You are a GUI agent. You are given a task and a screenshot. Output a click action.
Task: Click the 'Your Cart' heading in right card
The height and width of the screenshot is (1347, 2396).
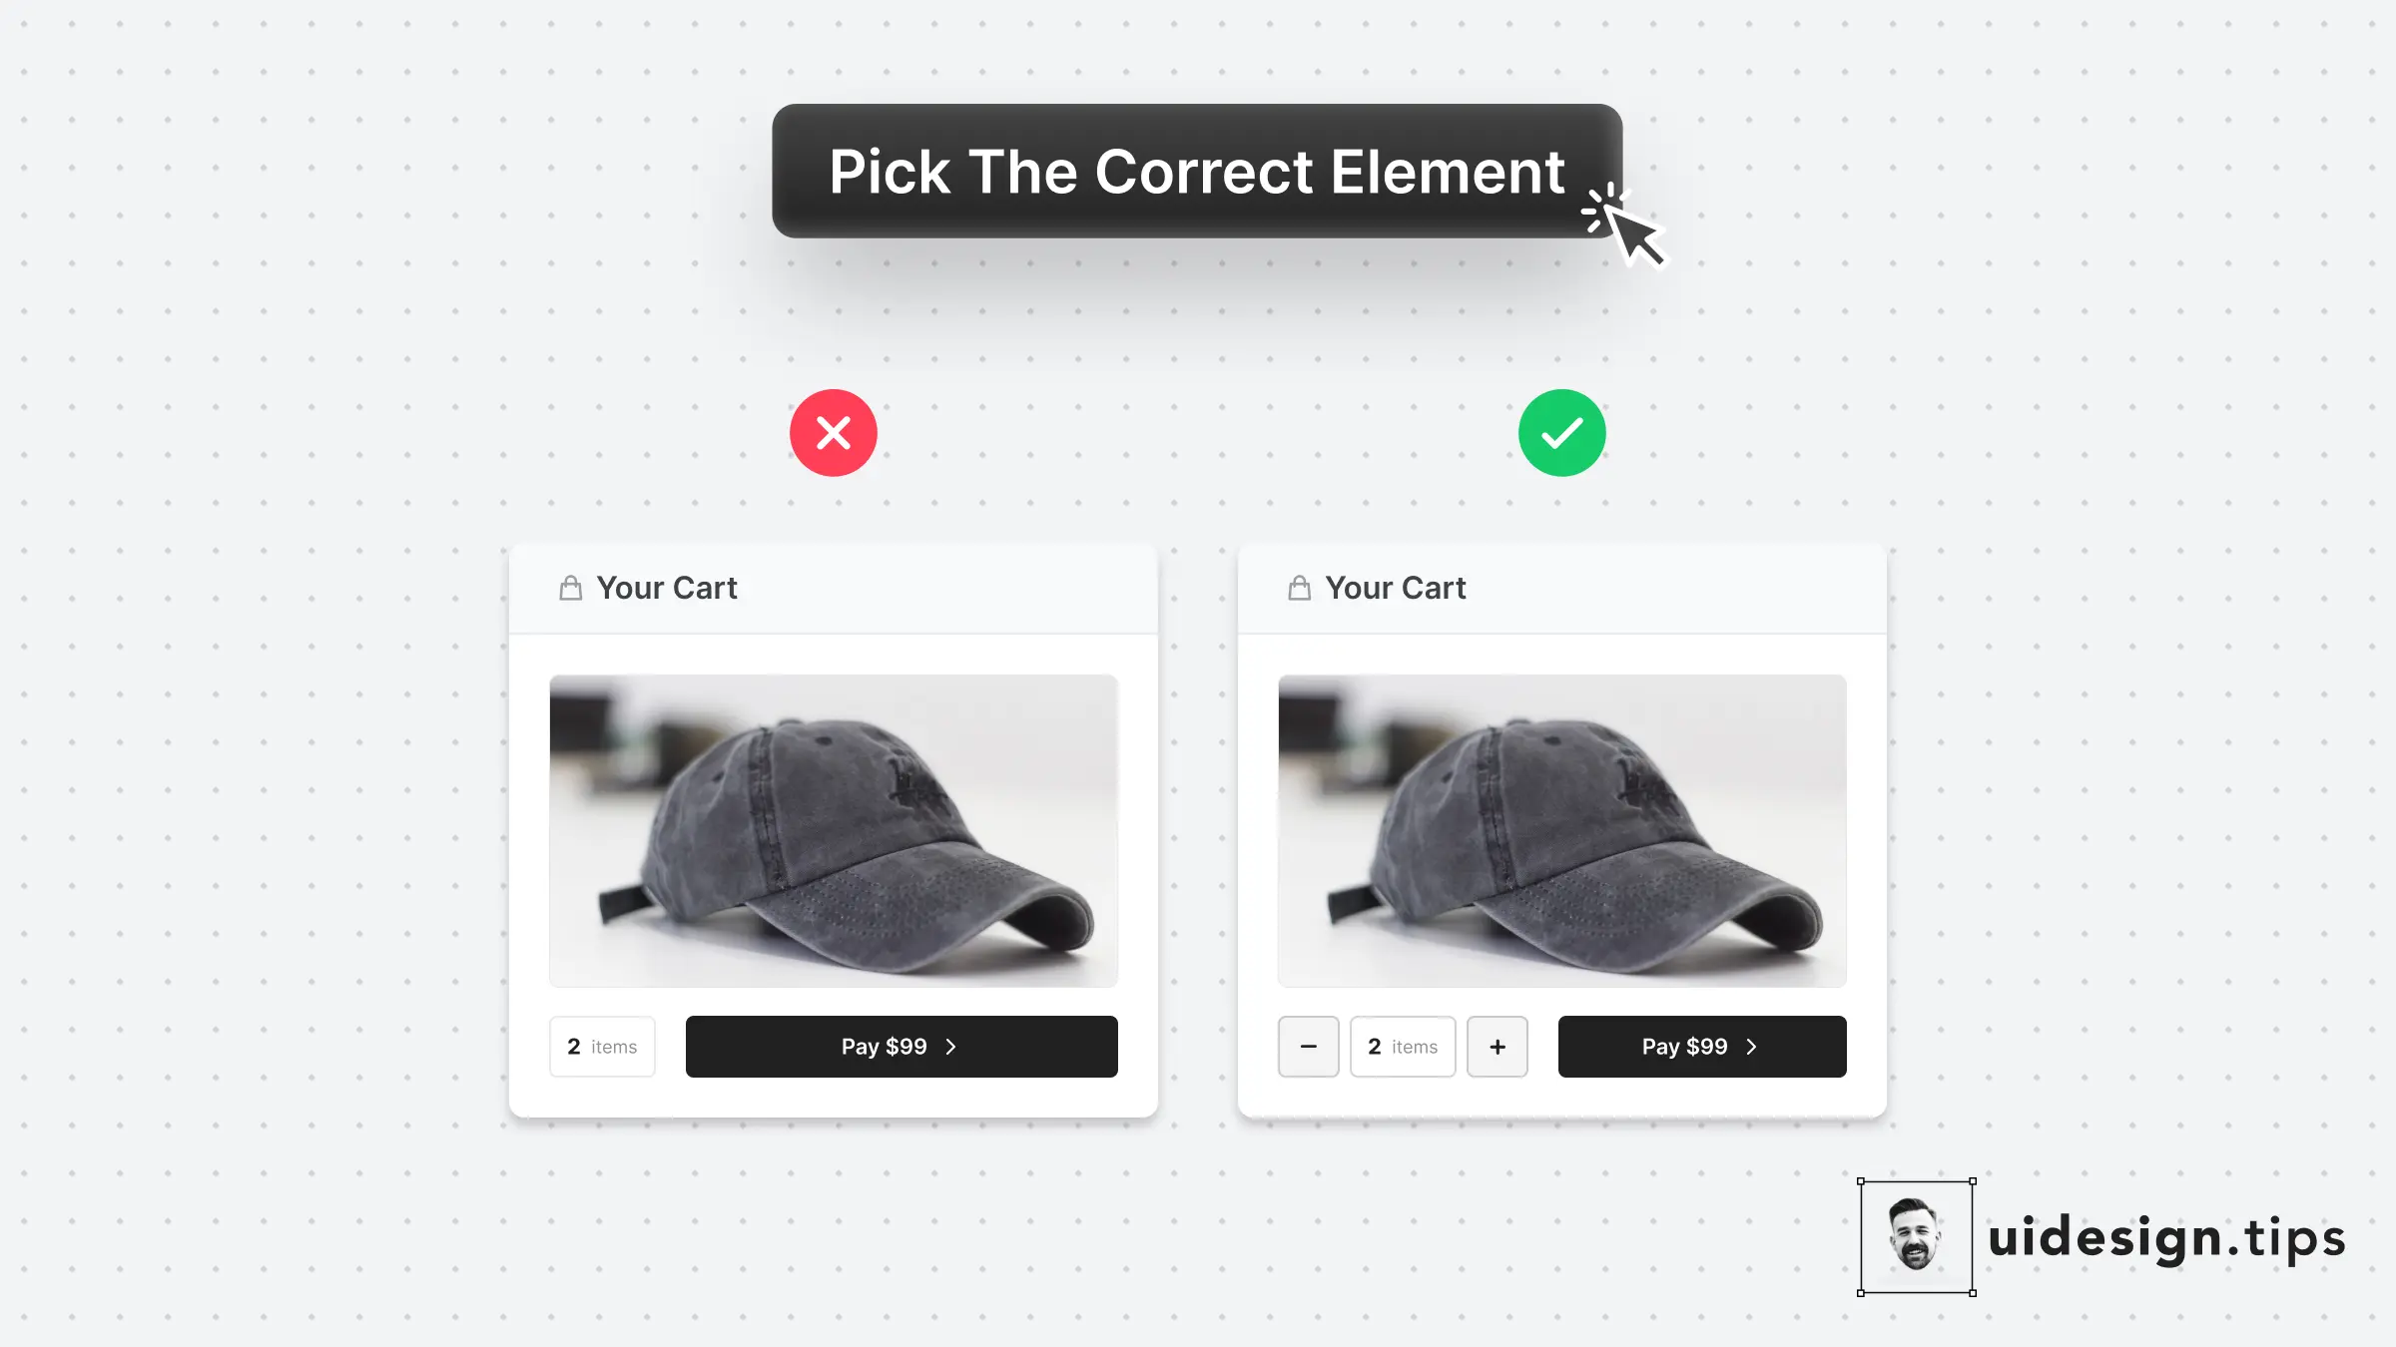click(x=1396, y=588)
